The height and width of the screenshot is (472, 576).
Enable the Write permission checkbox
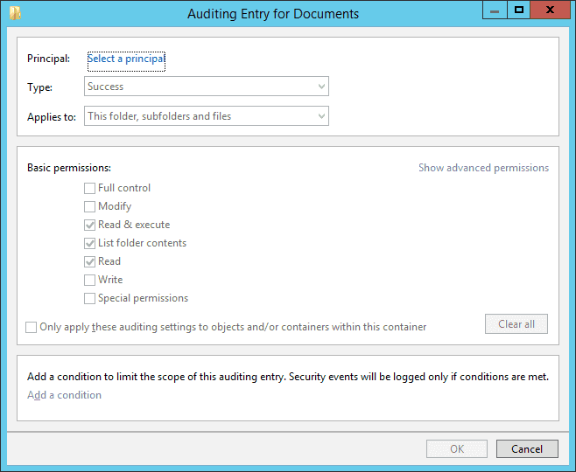click(90, 280)
